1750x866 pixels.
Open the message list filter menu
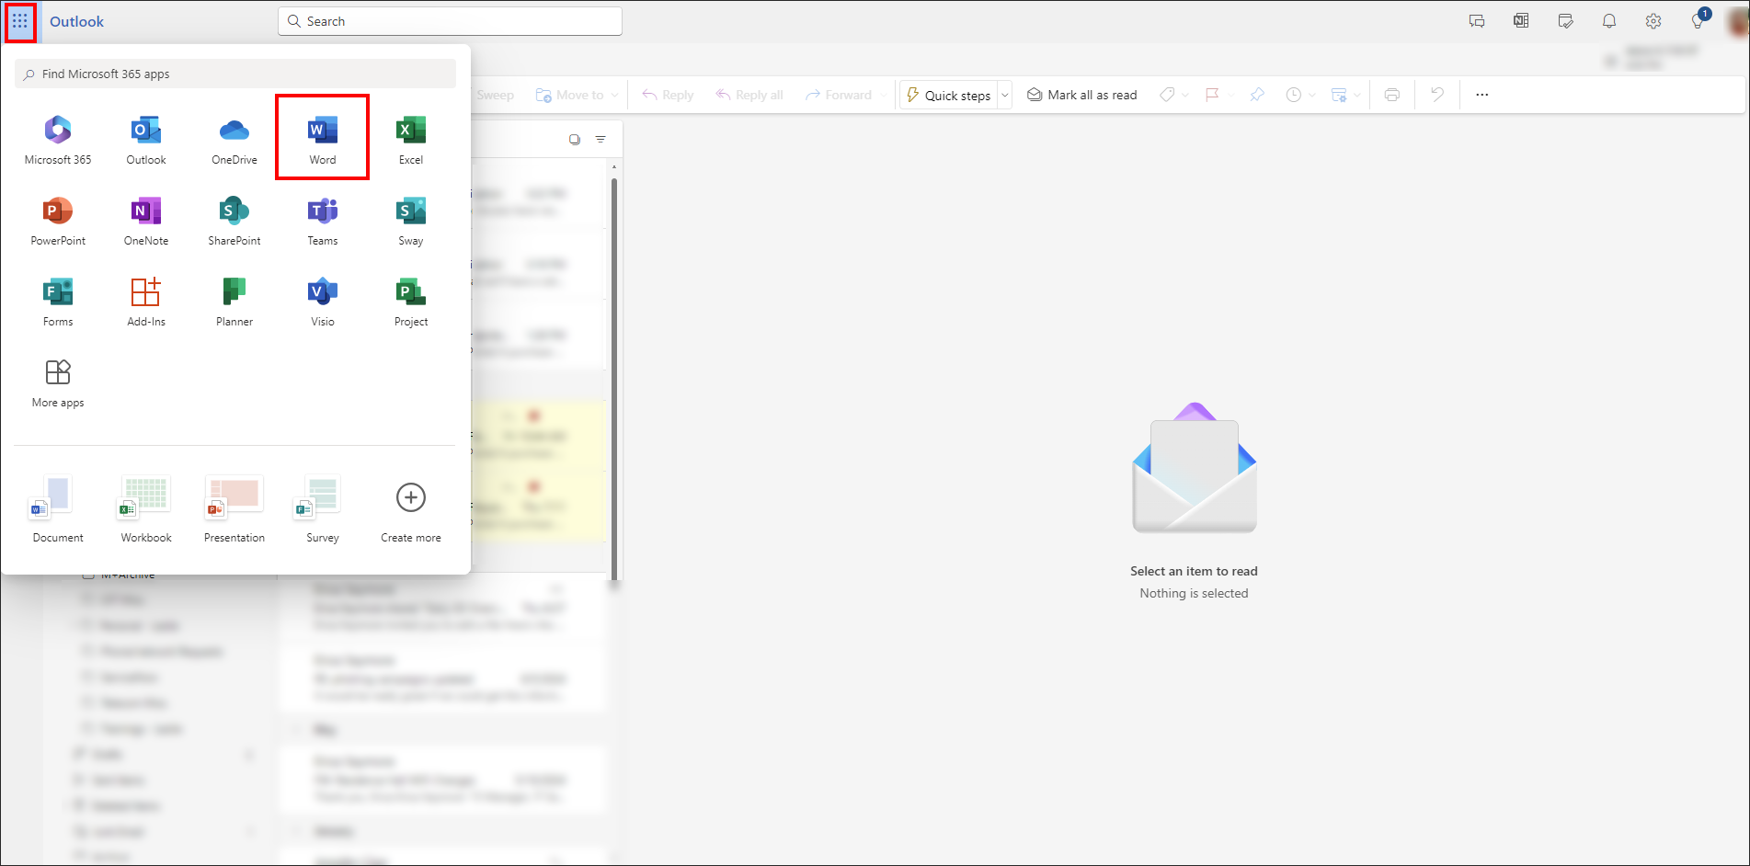[600, 139]
